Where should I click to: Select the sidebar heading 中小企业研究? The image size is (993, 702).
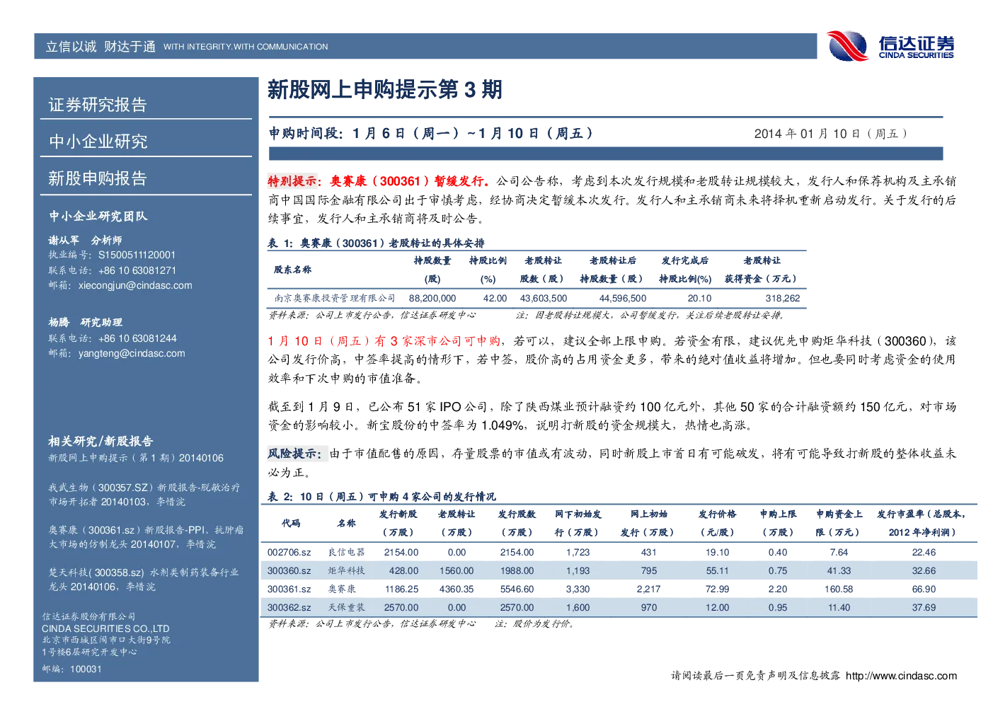coord(98,142)
